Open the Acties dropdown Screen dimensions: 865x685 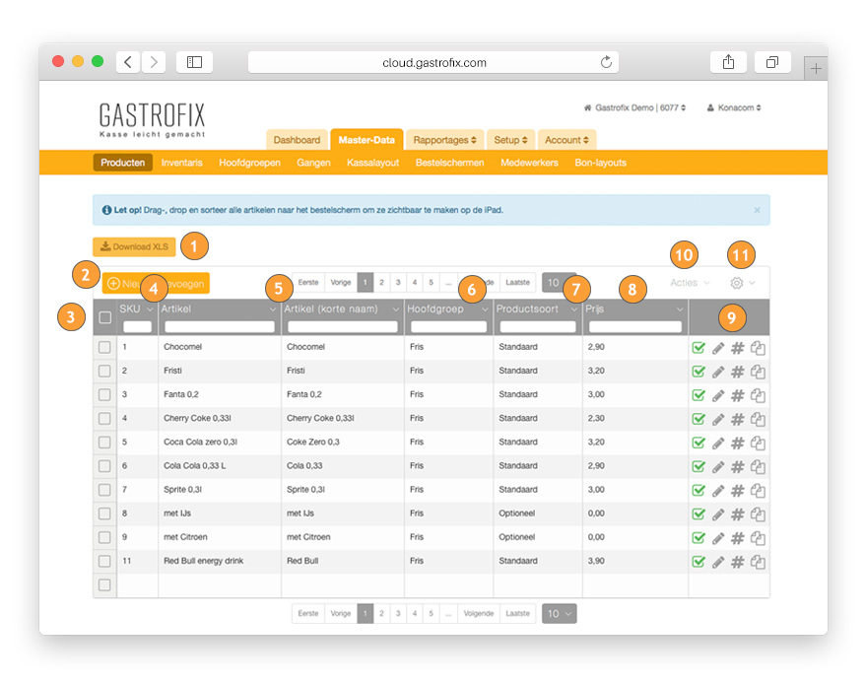[690, 283]
